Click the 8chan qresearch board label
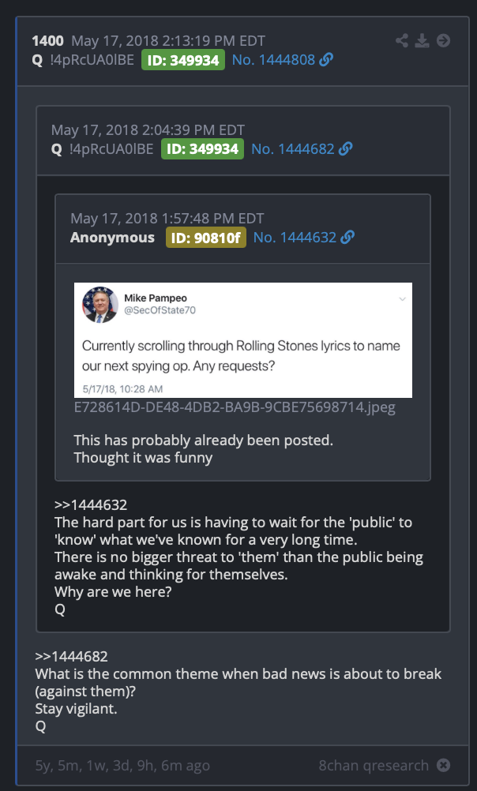The height and width of the screenshot is (791, 477). 374,765
